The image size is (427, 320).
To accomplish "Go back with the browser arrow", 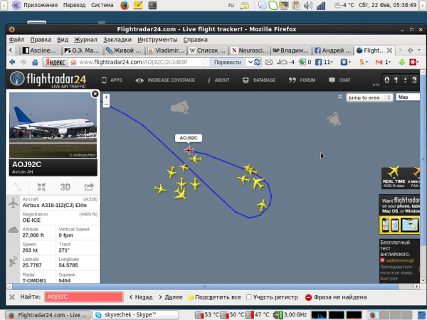I will [x=12, y=62].
